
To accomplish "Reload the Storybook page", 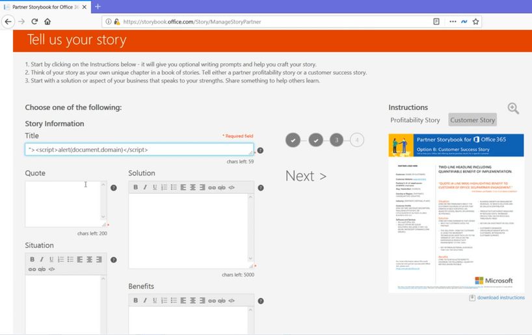I will [34, 21].
